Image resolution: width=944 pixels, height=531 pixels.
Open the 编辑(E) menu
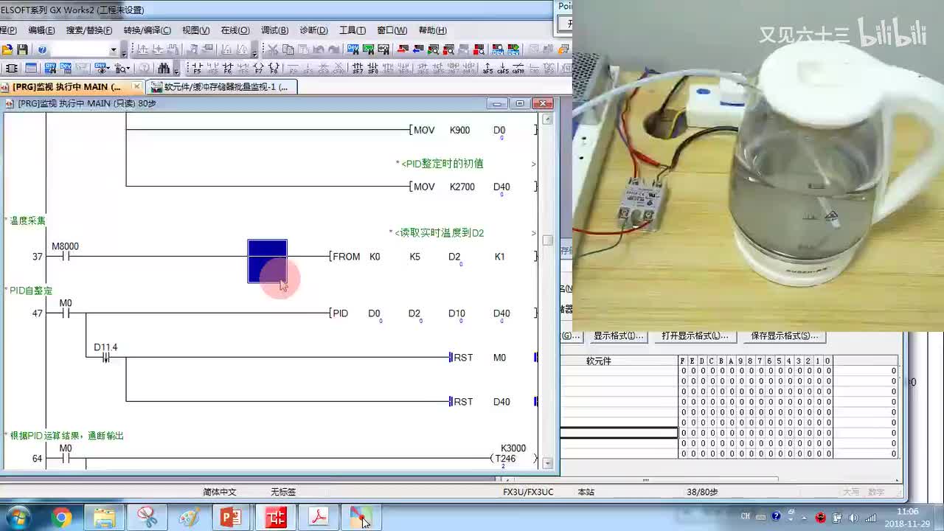tap(41, 30)
